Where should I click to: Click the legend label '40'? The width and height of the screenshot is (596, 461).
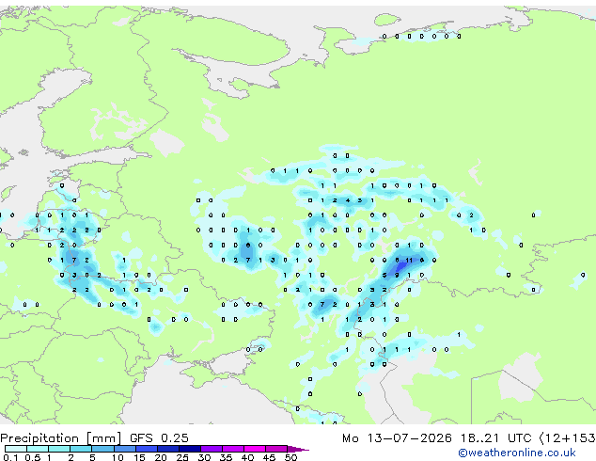247,457
